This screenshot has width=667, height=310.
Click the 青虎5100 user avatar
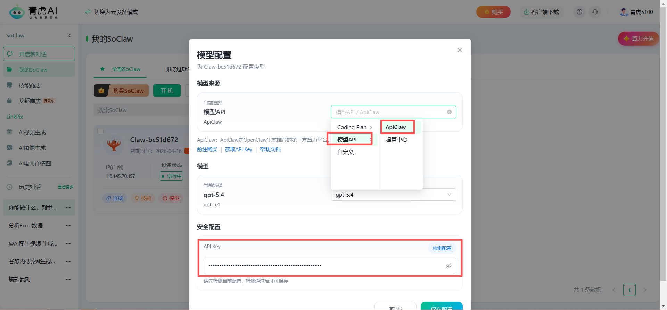[x=624, y=12]
